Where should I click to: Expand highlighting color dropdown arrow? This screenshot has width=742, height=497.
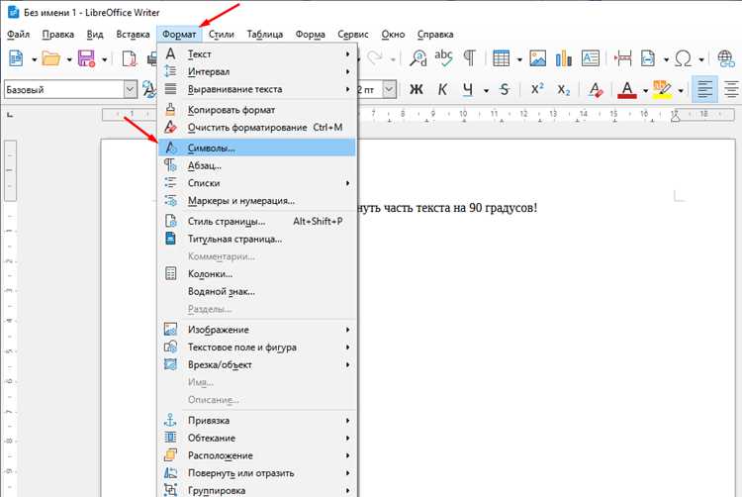(x=681, y=90)
